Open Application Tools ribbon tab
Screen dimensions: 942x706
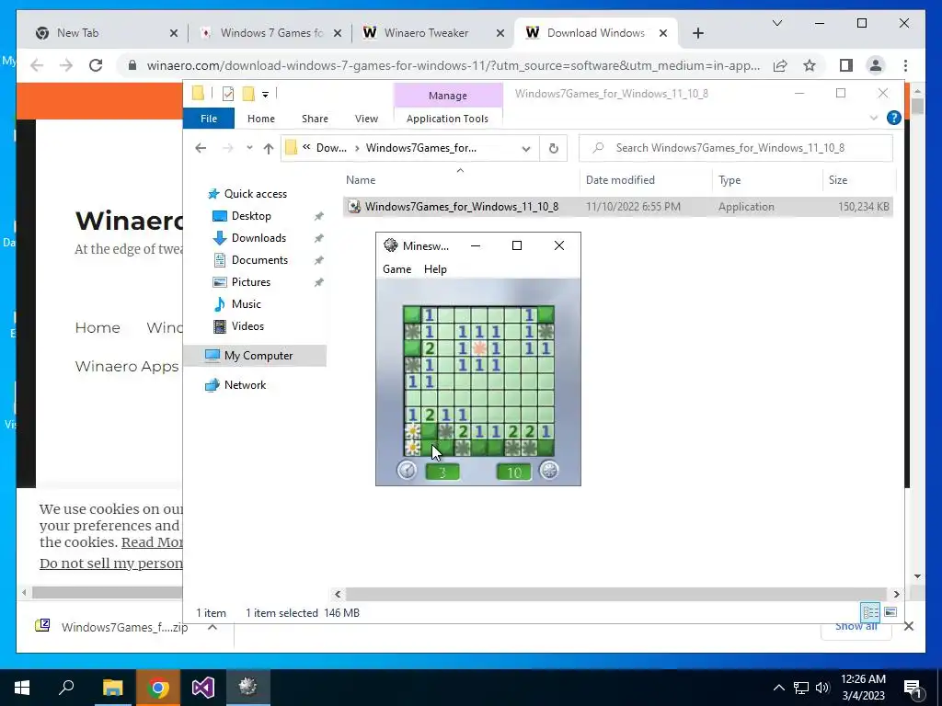(447, 119)
